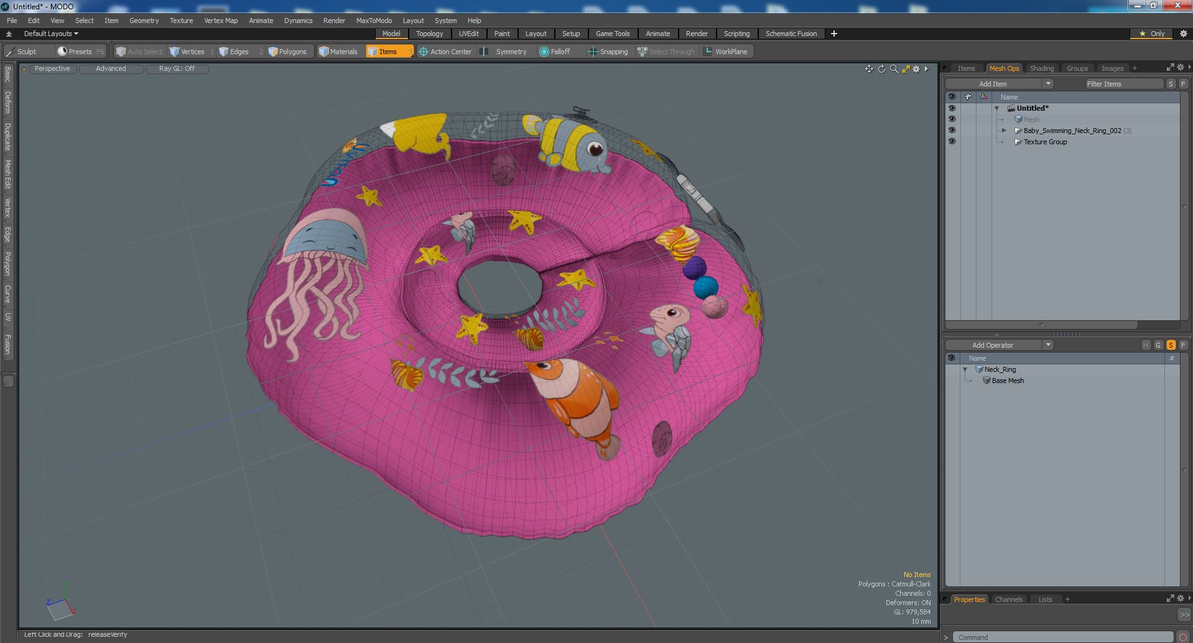Click the viewport zoom magnifier icon
Viewport: 1193px width, 643px height.
[894, 69]
